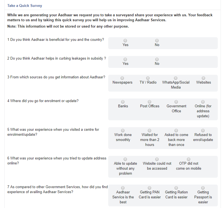Select No for Aadhaar being beneficial
This screenshot has width=223, height=208.
(157, 41)
